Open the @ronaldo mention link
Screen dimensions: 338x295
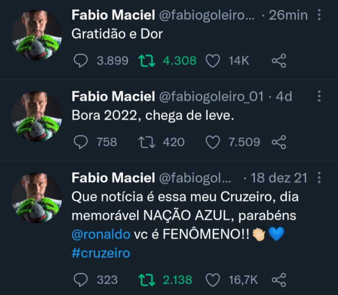101,234
